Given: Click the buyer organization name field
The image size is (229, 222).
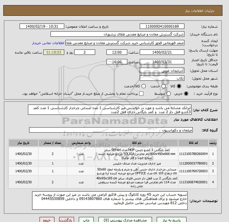Looking at the screenshot, I should (x=117, y=34).
